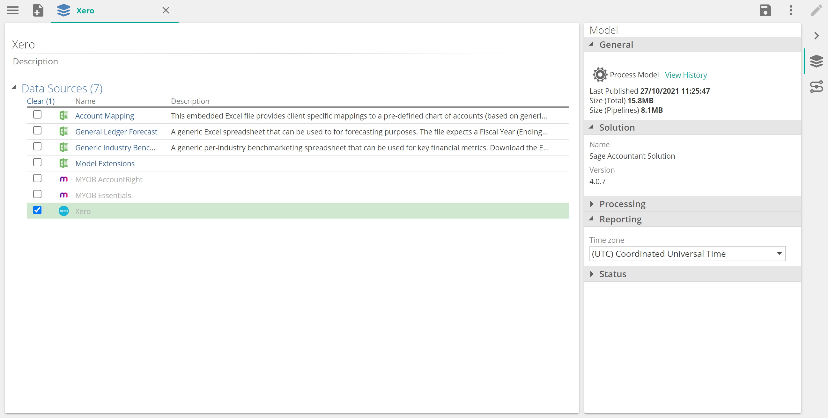
Task: Open the General Ledger Forecast data source
Action: coord(116,132)
